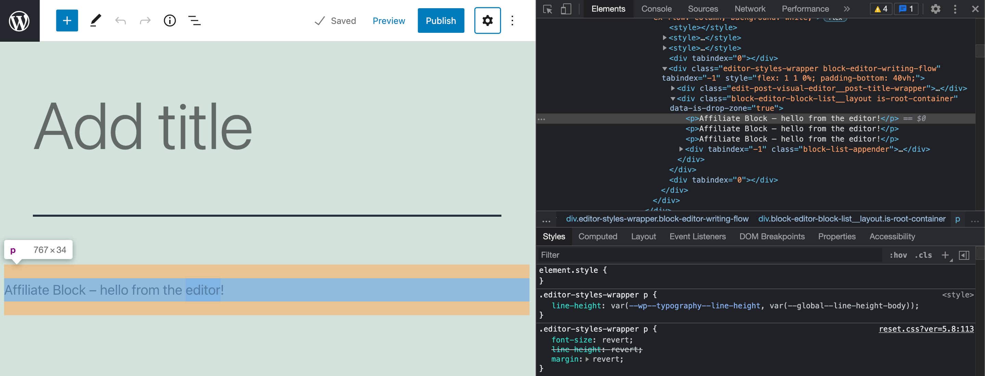Expand the block-list-appender div node

tap(681, 149)
